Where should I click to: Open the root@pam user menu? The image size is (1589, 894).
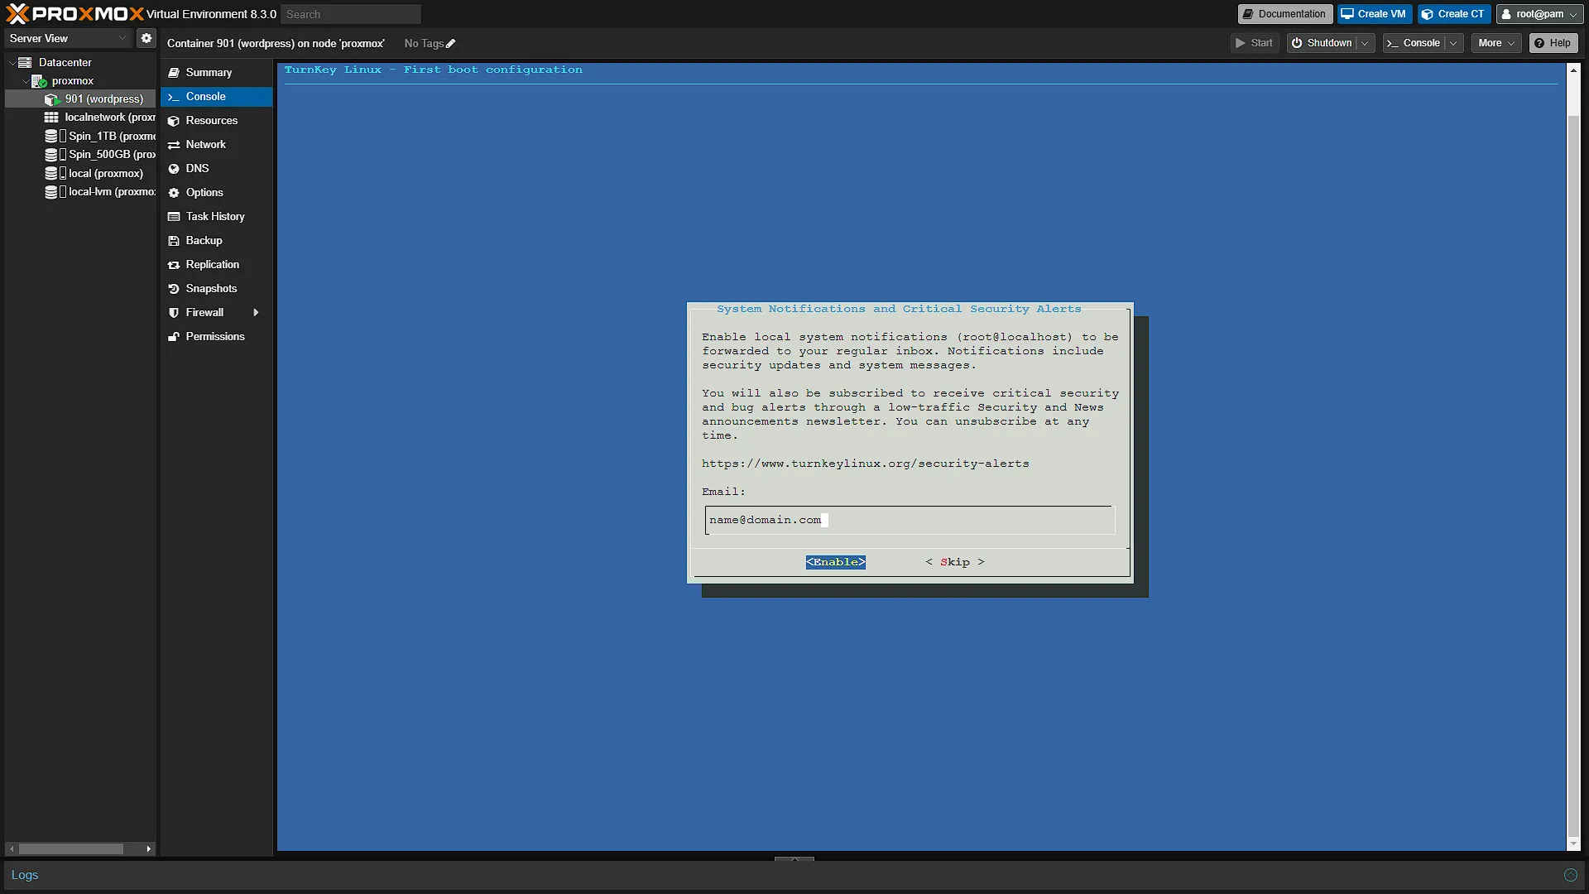pyautogui.click(x=1539, y=14)
